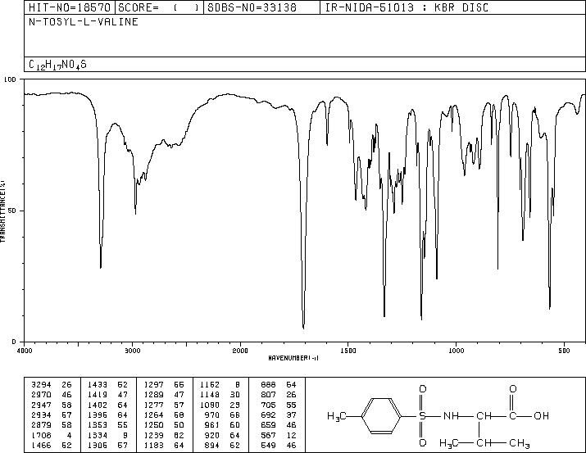Image resolution: width=586 pixels, height=453 pixels.
Task: Click the 1000 tick label on wavenumber axis
Action: [x=456, y=351]
